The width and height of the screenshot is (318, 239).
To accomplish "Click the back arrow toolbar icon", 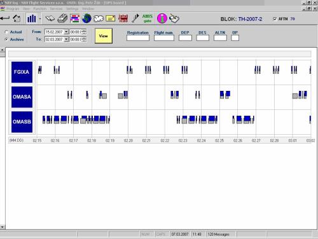I will (5, 18).
